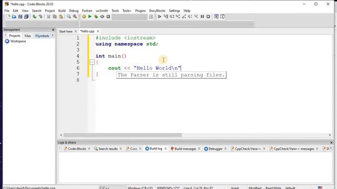Open Replace using the toolbar icon
The width and height of the screenshot is (337, 189).
click(75, 16)
